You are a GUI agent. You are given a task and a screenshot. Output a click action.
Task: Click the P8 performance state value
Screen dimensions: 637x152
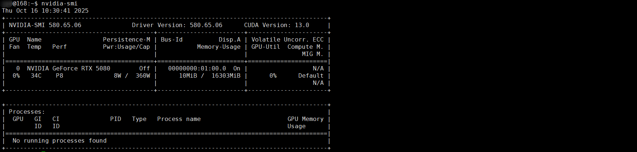[59, 76]
